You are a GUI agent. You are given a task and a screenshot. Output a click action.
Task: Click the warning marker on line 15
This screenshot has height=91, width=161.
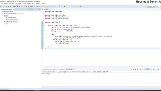click(x=42, y=36)
